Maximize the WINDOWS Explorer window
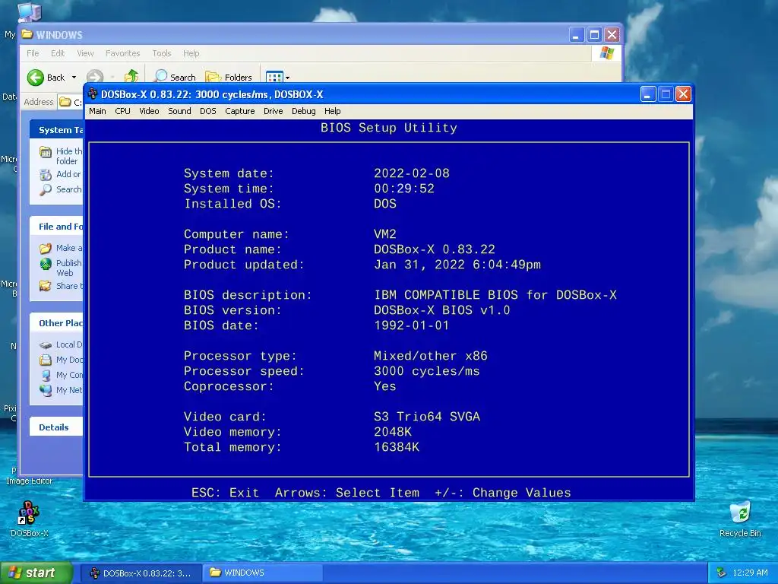Screen dimensions: 778x584 point(594,35)
